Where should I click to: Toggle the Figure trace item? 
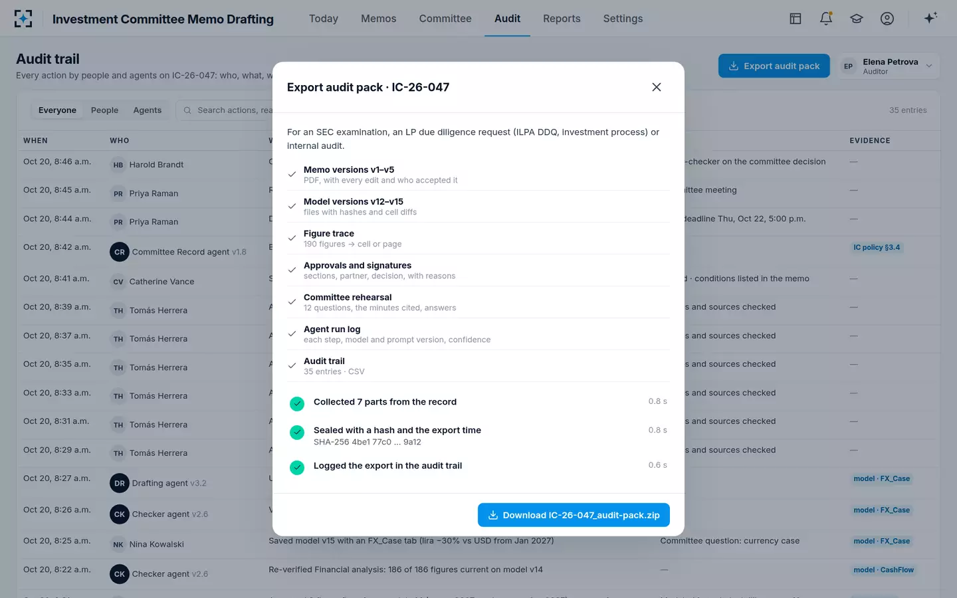[478, 239]
